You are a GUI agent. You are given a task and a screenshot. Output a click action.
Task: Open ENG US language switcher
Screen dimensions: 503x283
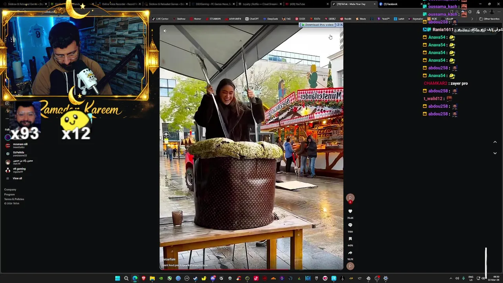coord(471,278)
